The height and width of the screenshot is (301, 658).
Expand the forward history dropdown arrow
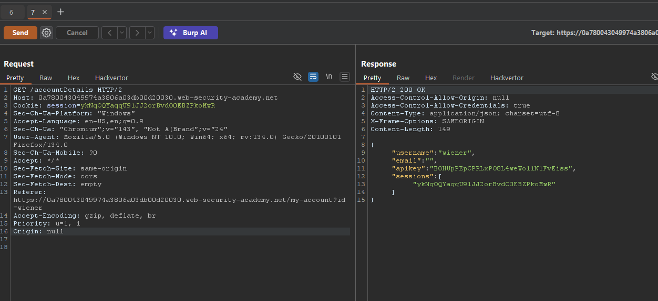[x=150, y=33]
